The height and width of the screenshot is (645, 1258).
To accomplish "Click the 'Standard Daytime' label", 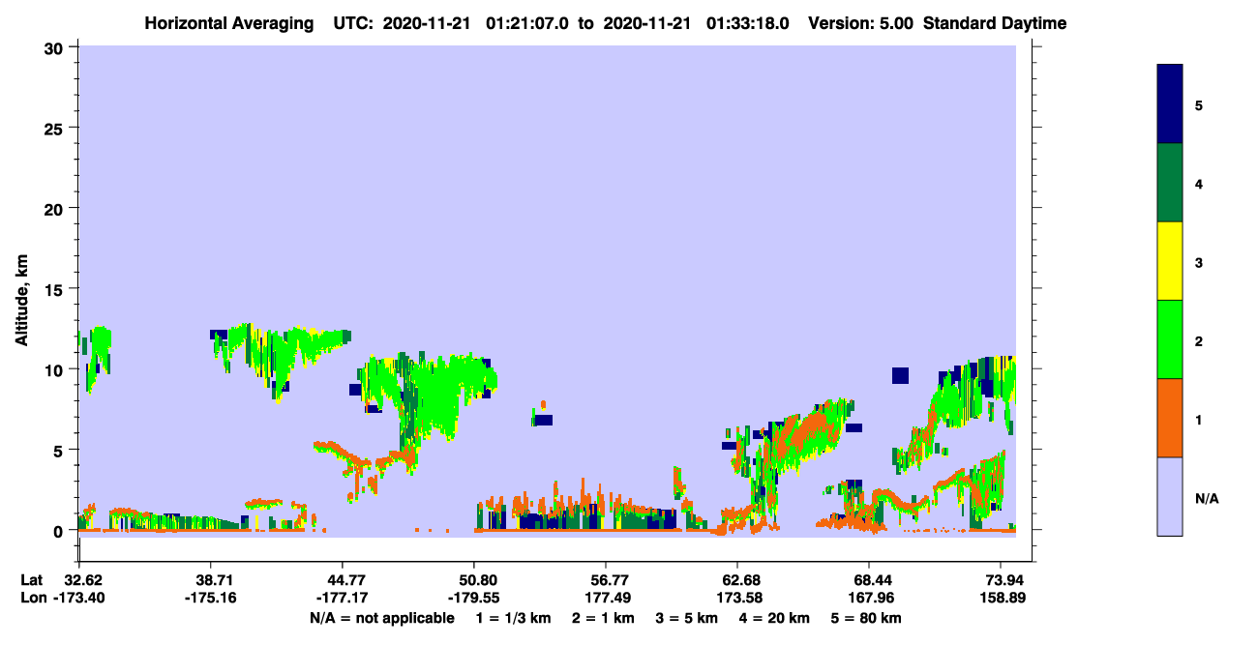I will pyautogui.click(x=996, y=23).
